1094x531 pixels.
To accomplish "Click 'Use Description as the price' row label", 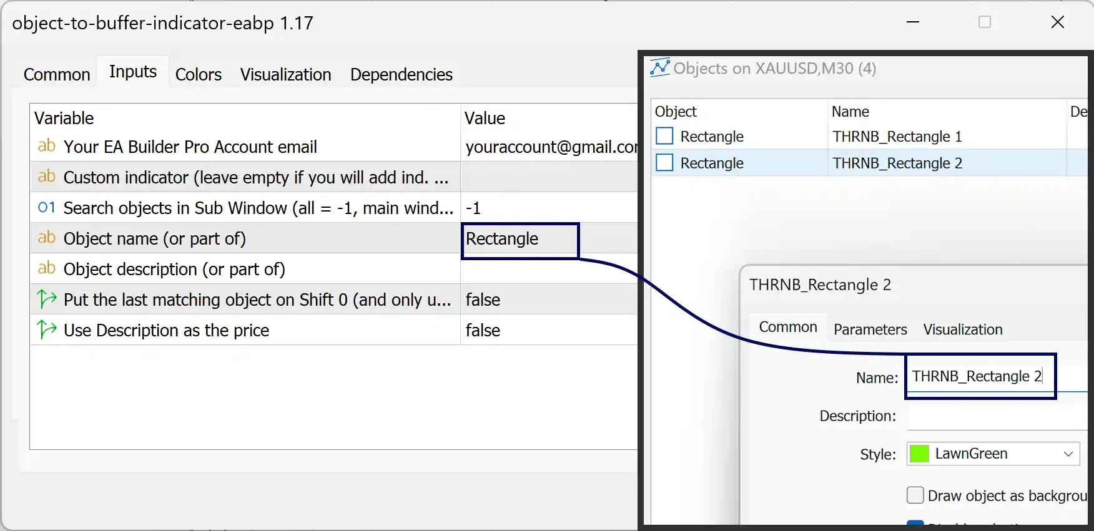I will pos(166,330).
